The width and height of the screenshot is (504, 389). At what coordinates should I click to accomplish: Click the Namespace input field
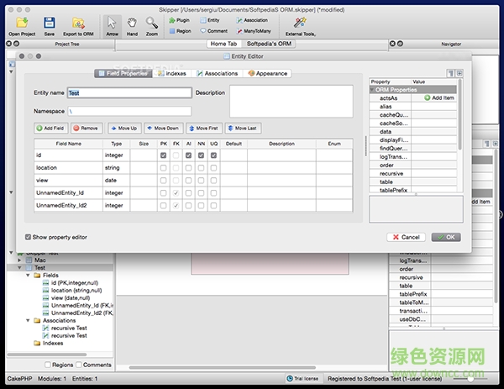pyautogui.click(x=129, y=111)
